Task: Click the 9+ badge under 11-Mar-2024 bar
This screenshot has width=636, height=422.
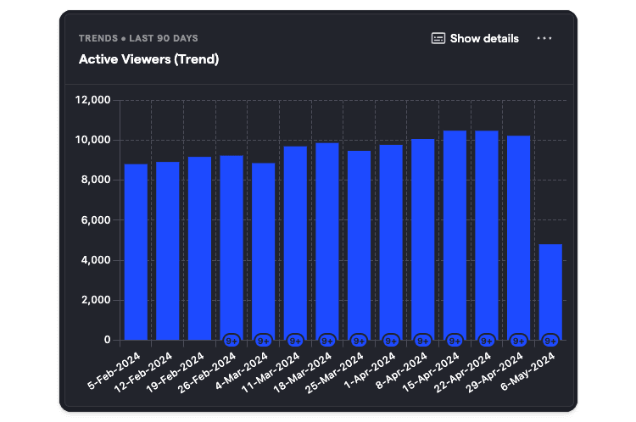Action: point(295,341)
